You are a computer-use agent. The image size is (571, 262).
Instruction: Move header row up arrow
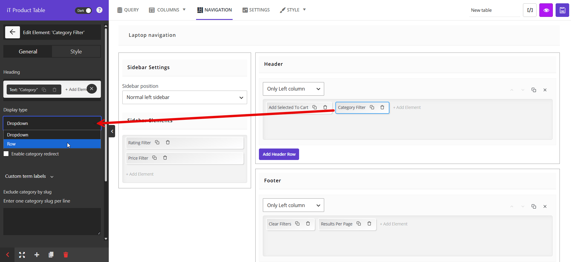point(512,90)
